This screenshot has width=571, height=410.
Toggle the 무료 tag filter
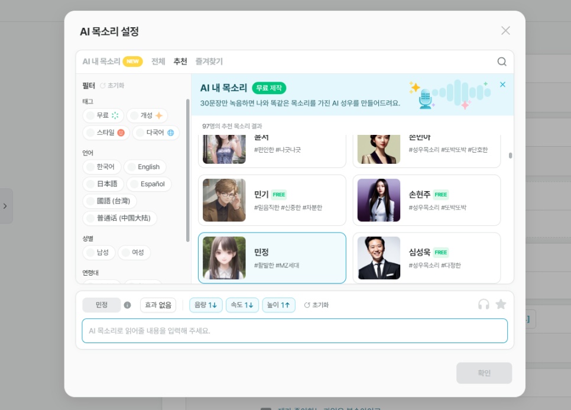click(x=103, y=115)
